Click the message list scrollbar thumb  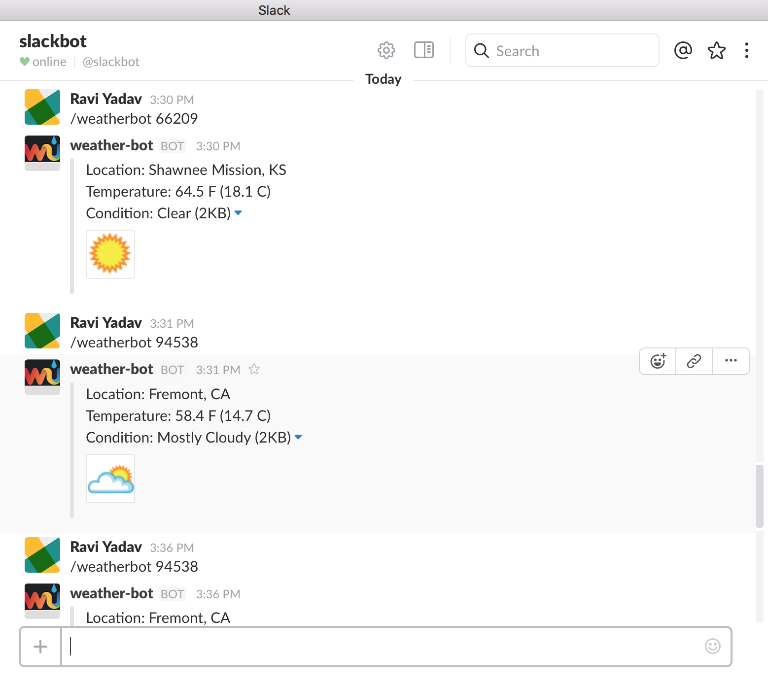[760, 496]
